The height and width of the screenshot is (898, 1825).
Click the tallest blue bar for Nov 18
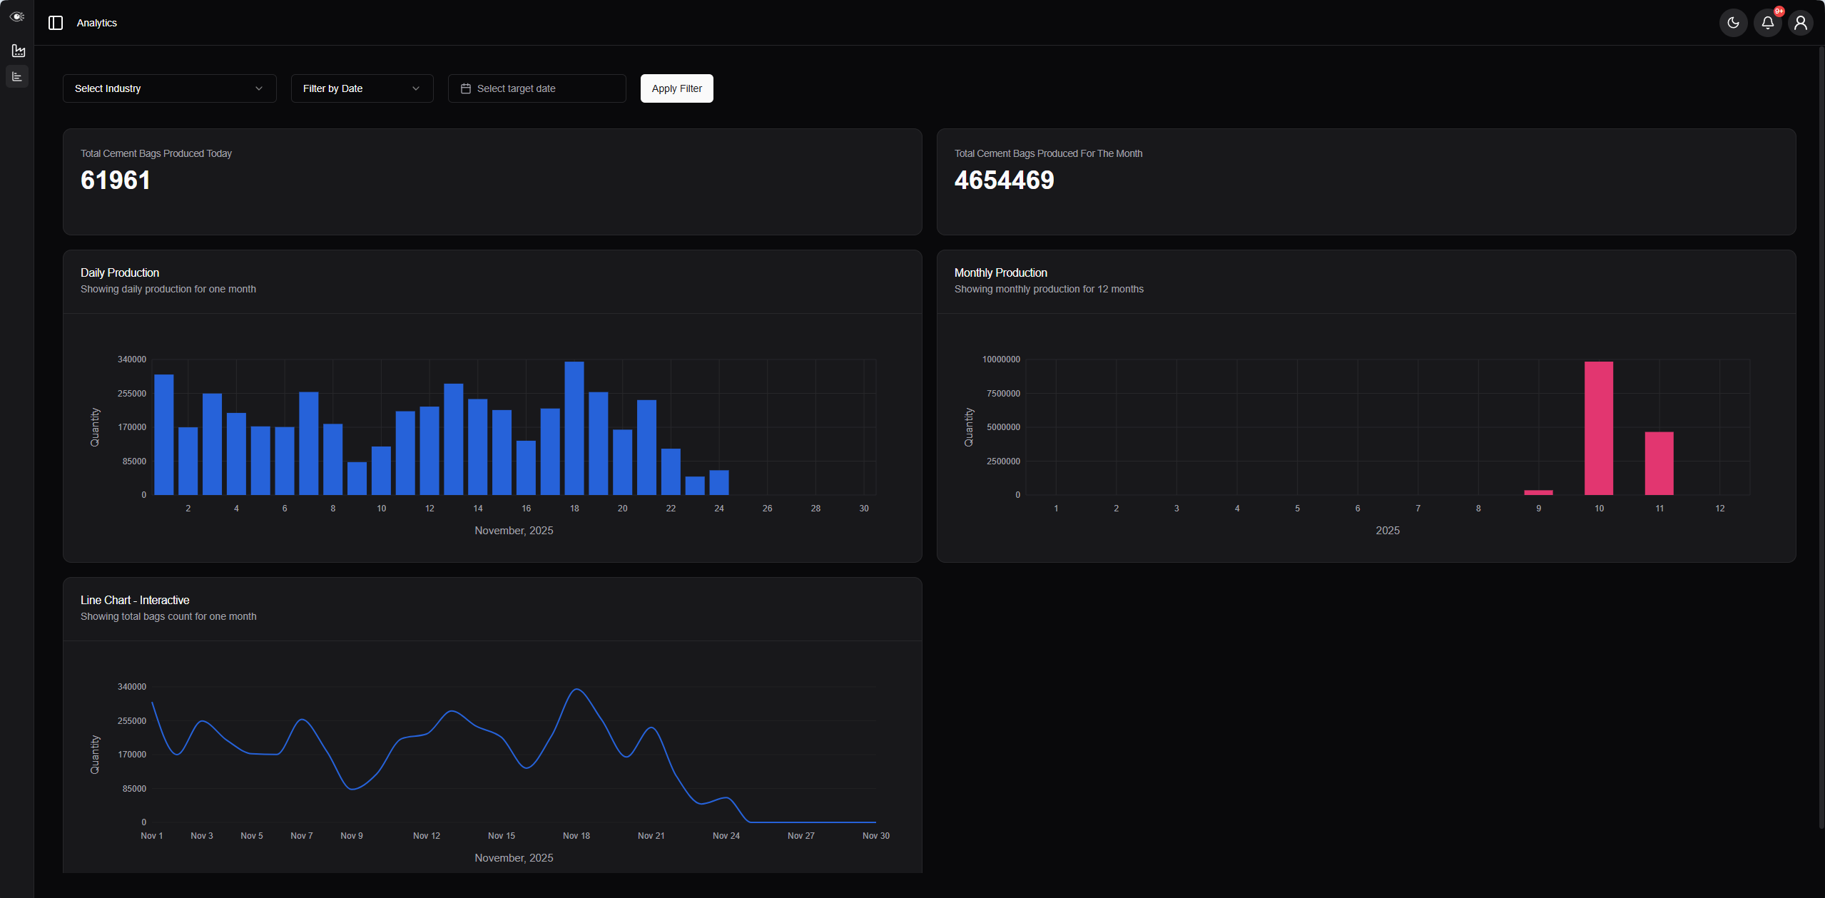(x=574, y=428)
